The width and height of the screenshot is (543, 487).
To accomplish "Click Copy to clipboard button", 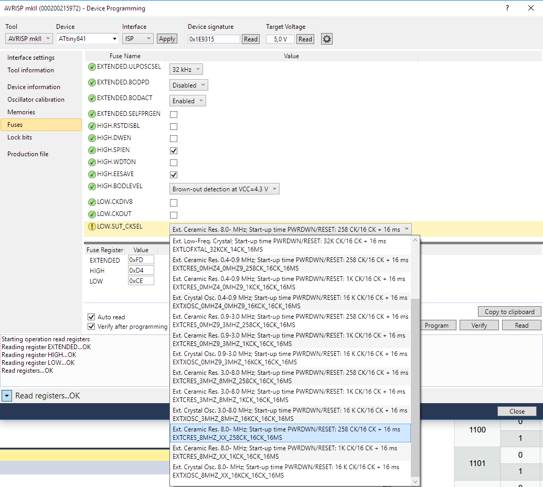I will (509, 311).
